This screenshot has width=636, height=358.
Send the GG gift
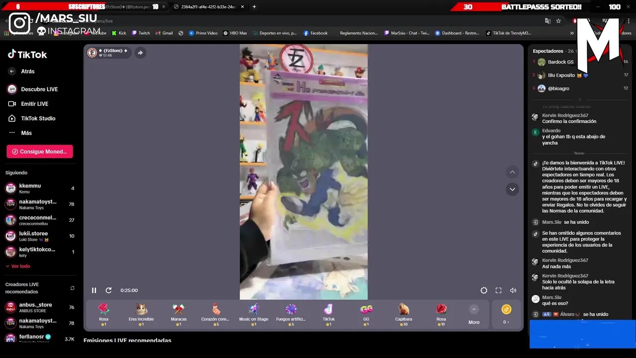[366, 314]
